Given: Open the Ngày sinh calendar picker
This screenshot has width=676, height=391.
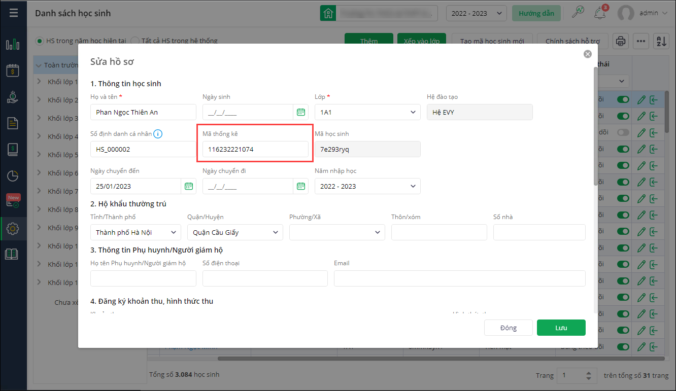Looking at the screenshot, I should (301, 112).
